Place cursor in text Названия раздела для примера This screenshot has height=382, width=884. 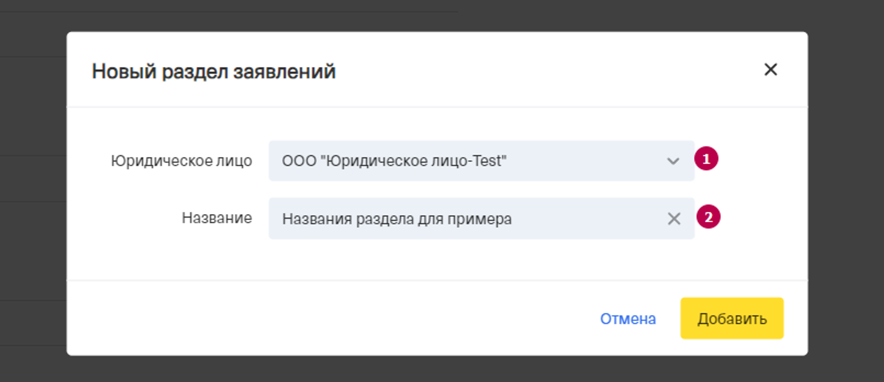pyautogui.click(x=396, y=219)
